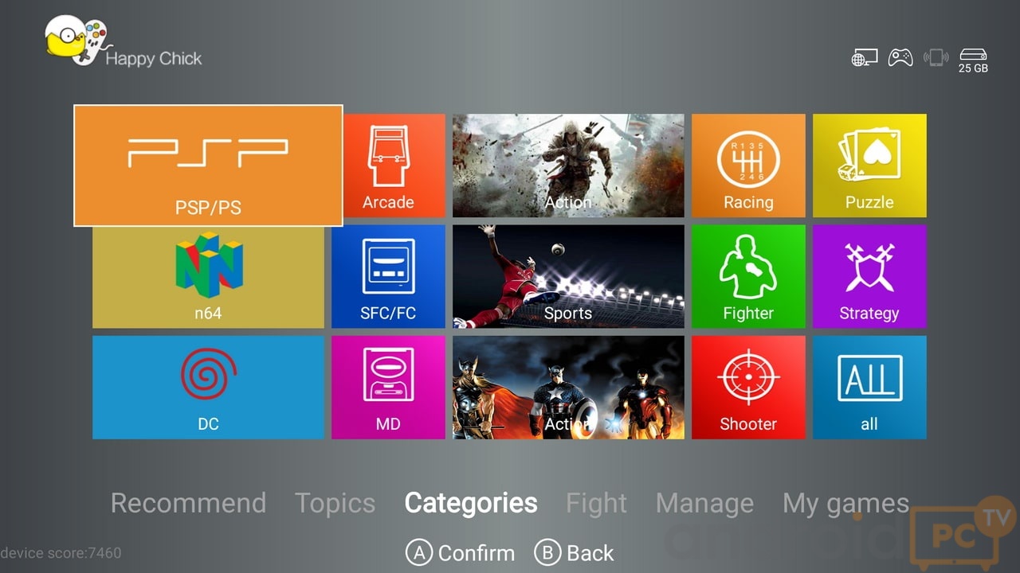Screen dimensions: 1020x573
Task: Click the phone vibration icon
Action: pyautogui.click(x=936, y=57)
